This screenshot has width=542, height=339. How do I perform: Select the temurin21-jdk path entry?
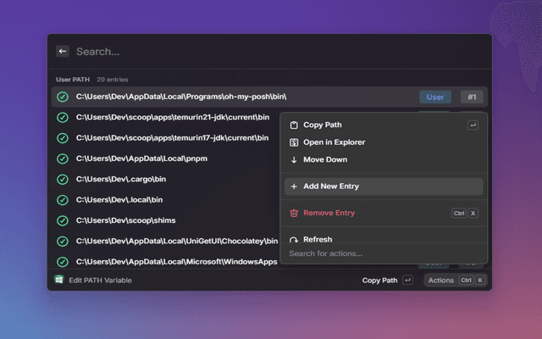(173, 117)
